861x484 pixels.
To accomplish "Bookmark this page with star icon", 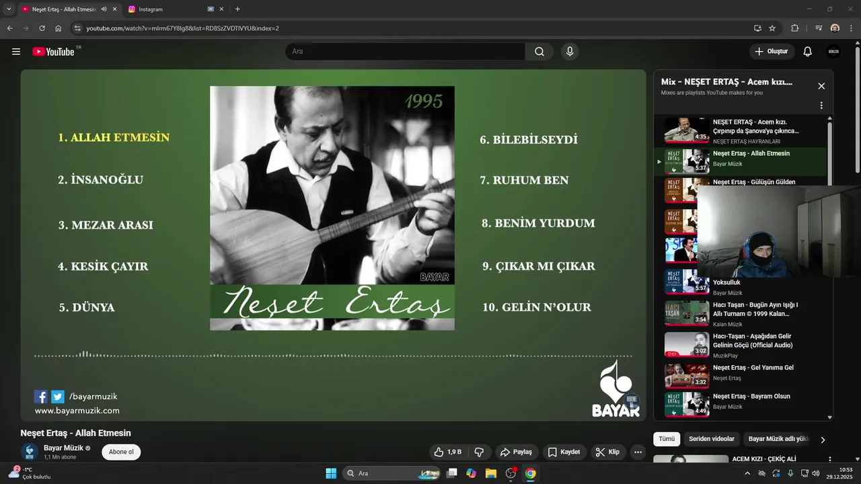I will [x=772, y=28].
